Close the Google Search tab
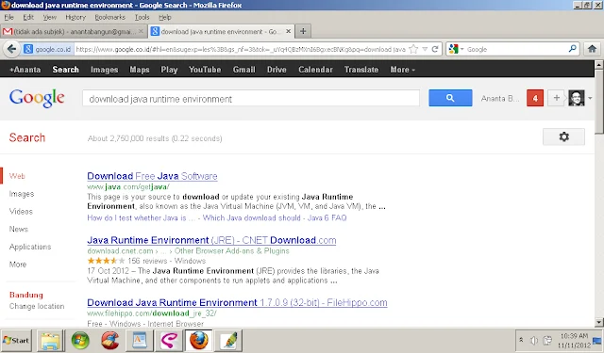This screenshot has width=604, height=353. click(288, 31)
